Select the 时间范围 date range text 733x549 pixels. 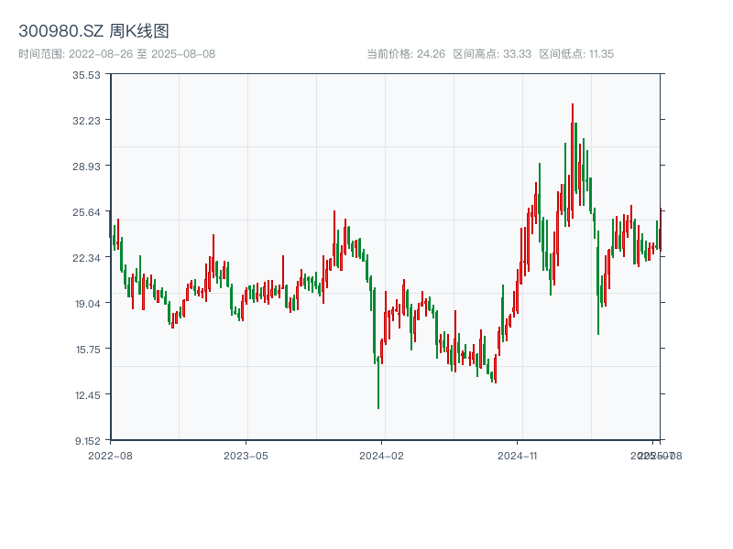click(x=116, y=54)
